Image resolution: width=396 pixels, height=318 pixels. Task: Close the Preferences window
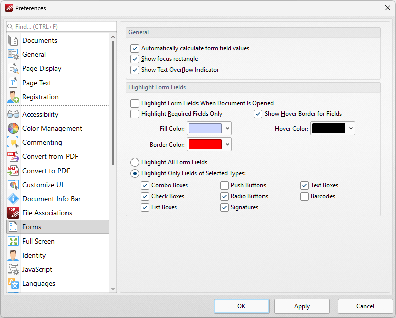point(388,8)
